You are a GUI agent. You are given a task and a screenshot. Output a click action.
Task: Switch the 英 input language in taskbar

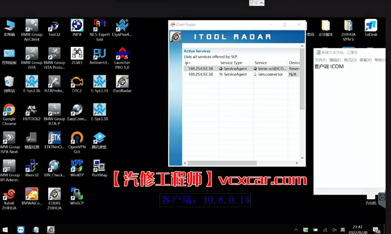343,230
